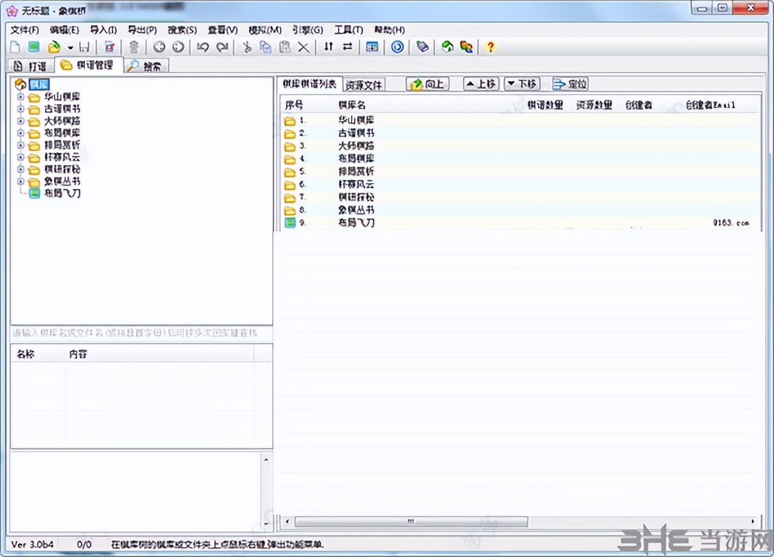Click the yellow question mark help icon
Screen dimensions: 774x557
490,47
